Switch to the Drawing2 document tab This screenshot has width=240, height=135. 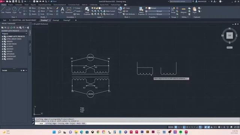[56, 20]
